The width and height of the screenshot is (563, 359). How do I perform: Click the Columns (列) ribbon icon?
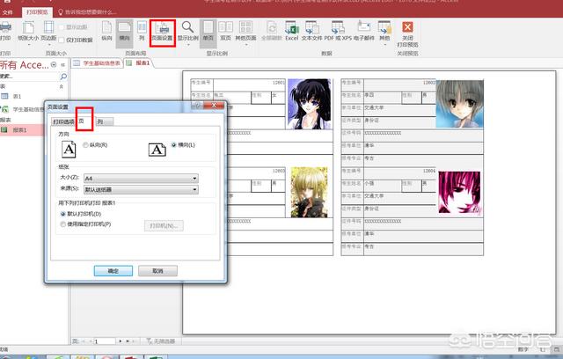click(x=142, y=31)
